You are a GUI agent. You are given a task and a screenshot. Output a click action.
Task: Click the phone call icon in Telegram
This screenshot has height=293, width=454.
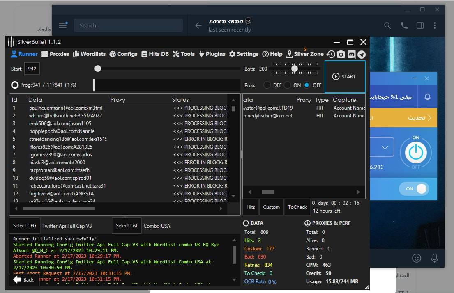[x=404, y=25]
